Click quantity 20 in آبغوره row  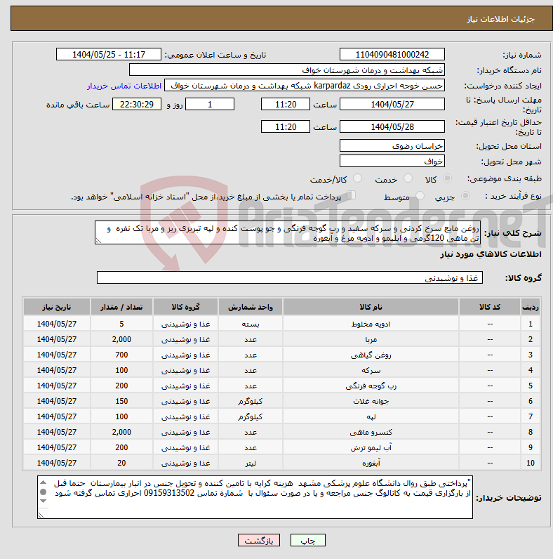point(121,463)
